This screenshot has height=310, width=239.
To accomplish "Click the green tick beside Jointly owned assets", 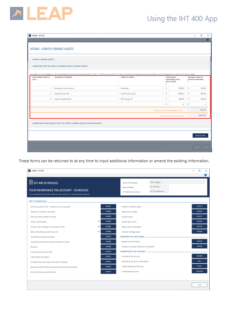I will [99, 221].
